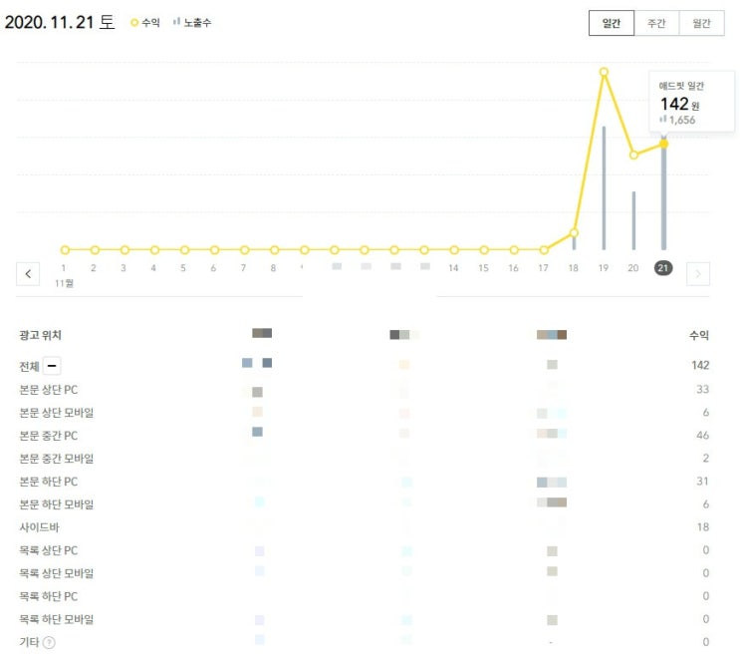The width and height of the screenshot is (740, 661).
Task: Switch to the 주간 weekly tab
Action: pyautogui.click(x=656, y=23)
